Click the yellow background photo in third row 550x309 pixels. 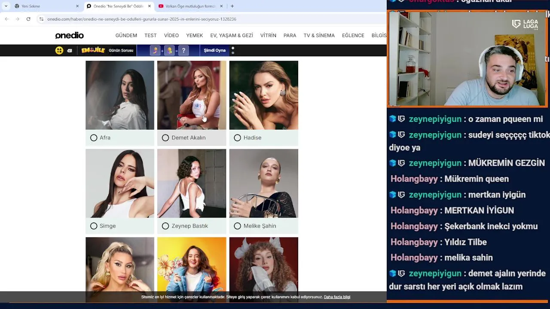point(192,264)
